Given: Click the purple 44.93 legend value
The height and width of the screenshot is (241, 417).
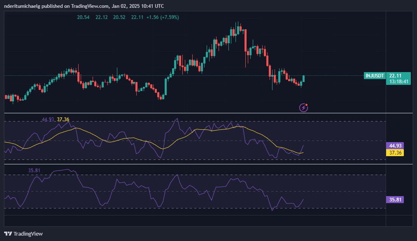Looking at the screenshot, I should click(48, 119).
